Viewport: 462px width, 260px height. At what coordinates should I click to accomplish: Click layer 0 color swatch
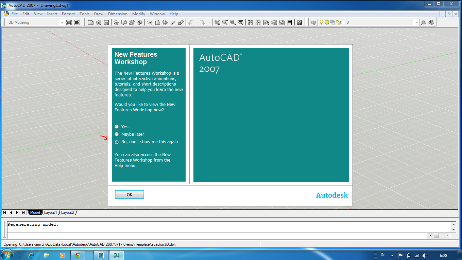pos(343,22)
